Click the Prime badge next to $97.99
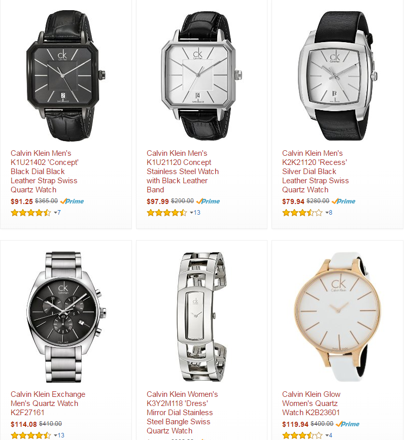Viewport: 404px width, 440px height. [208, 201]
